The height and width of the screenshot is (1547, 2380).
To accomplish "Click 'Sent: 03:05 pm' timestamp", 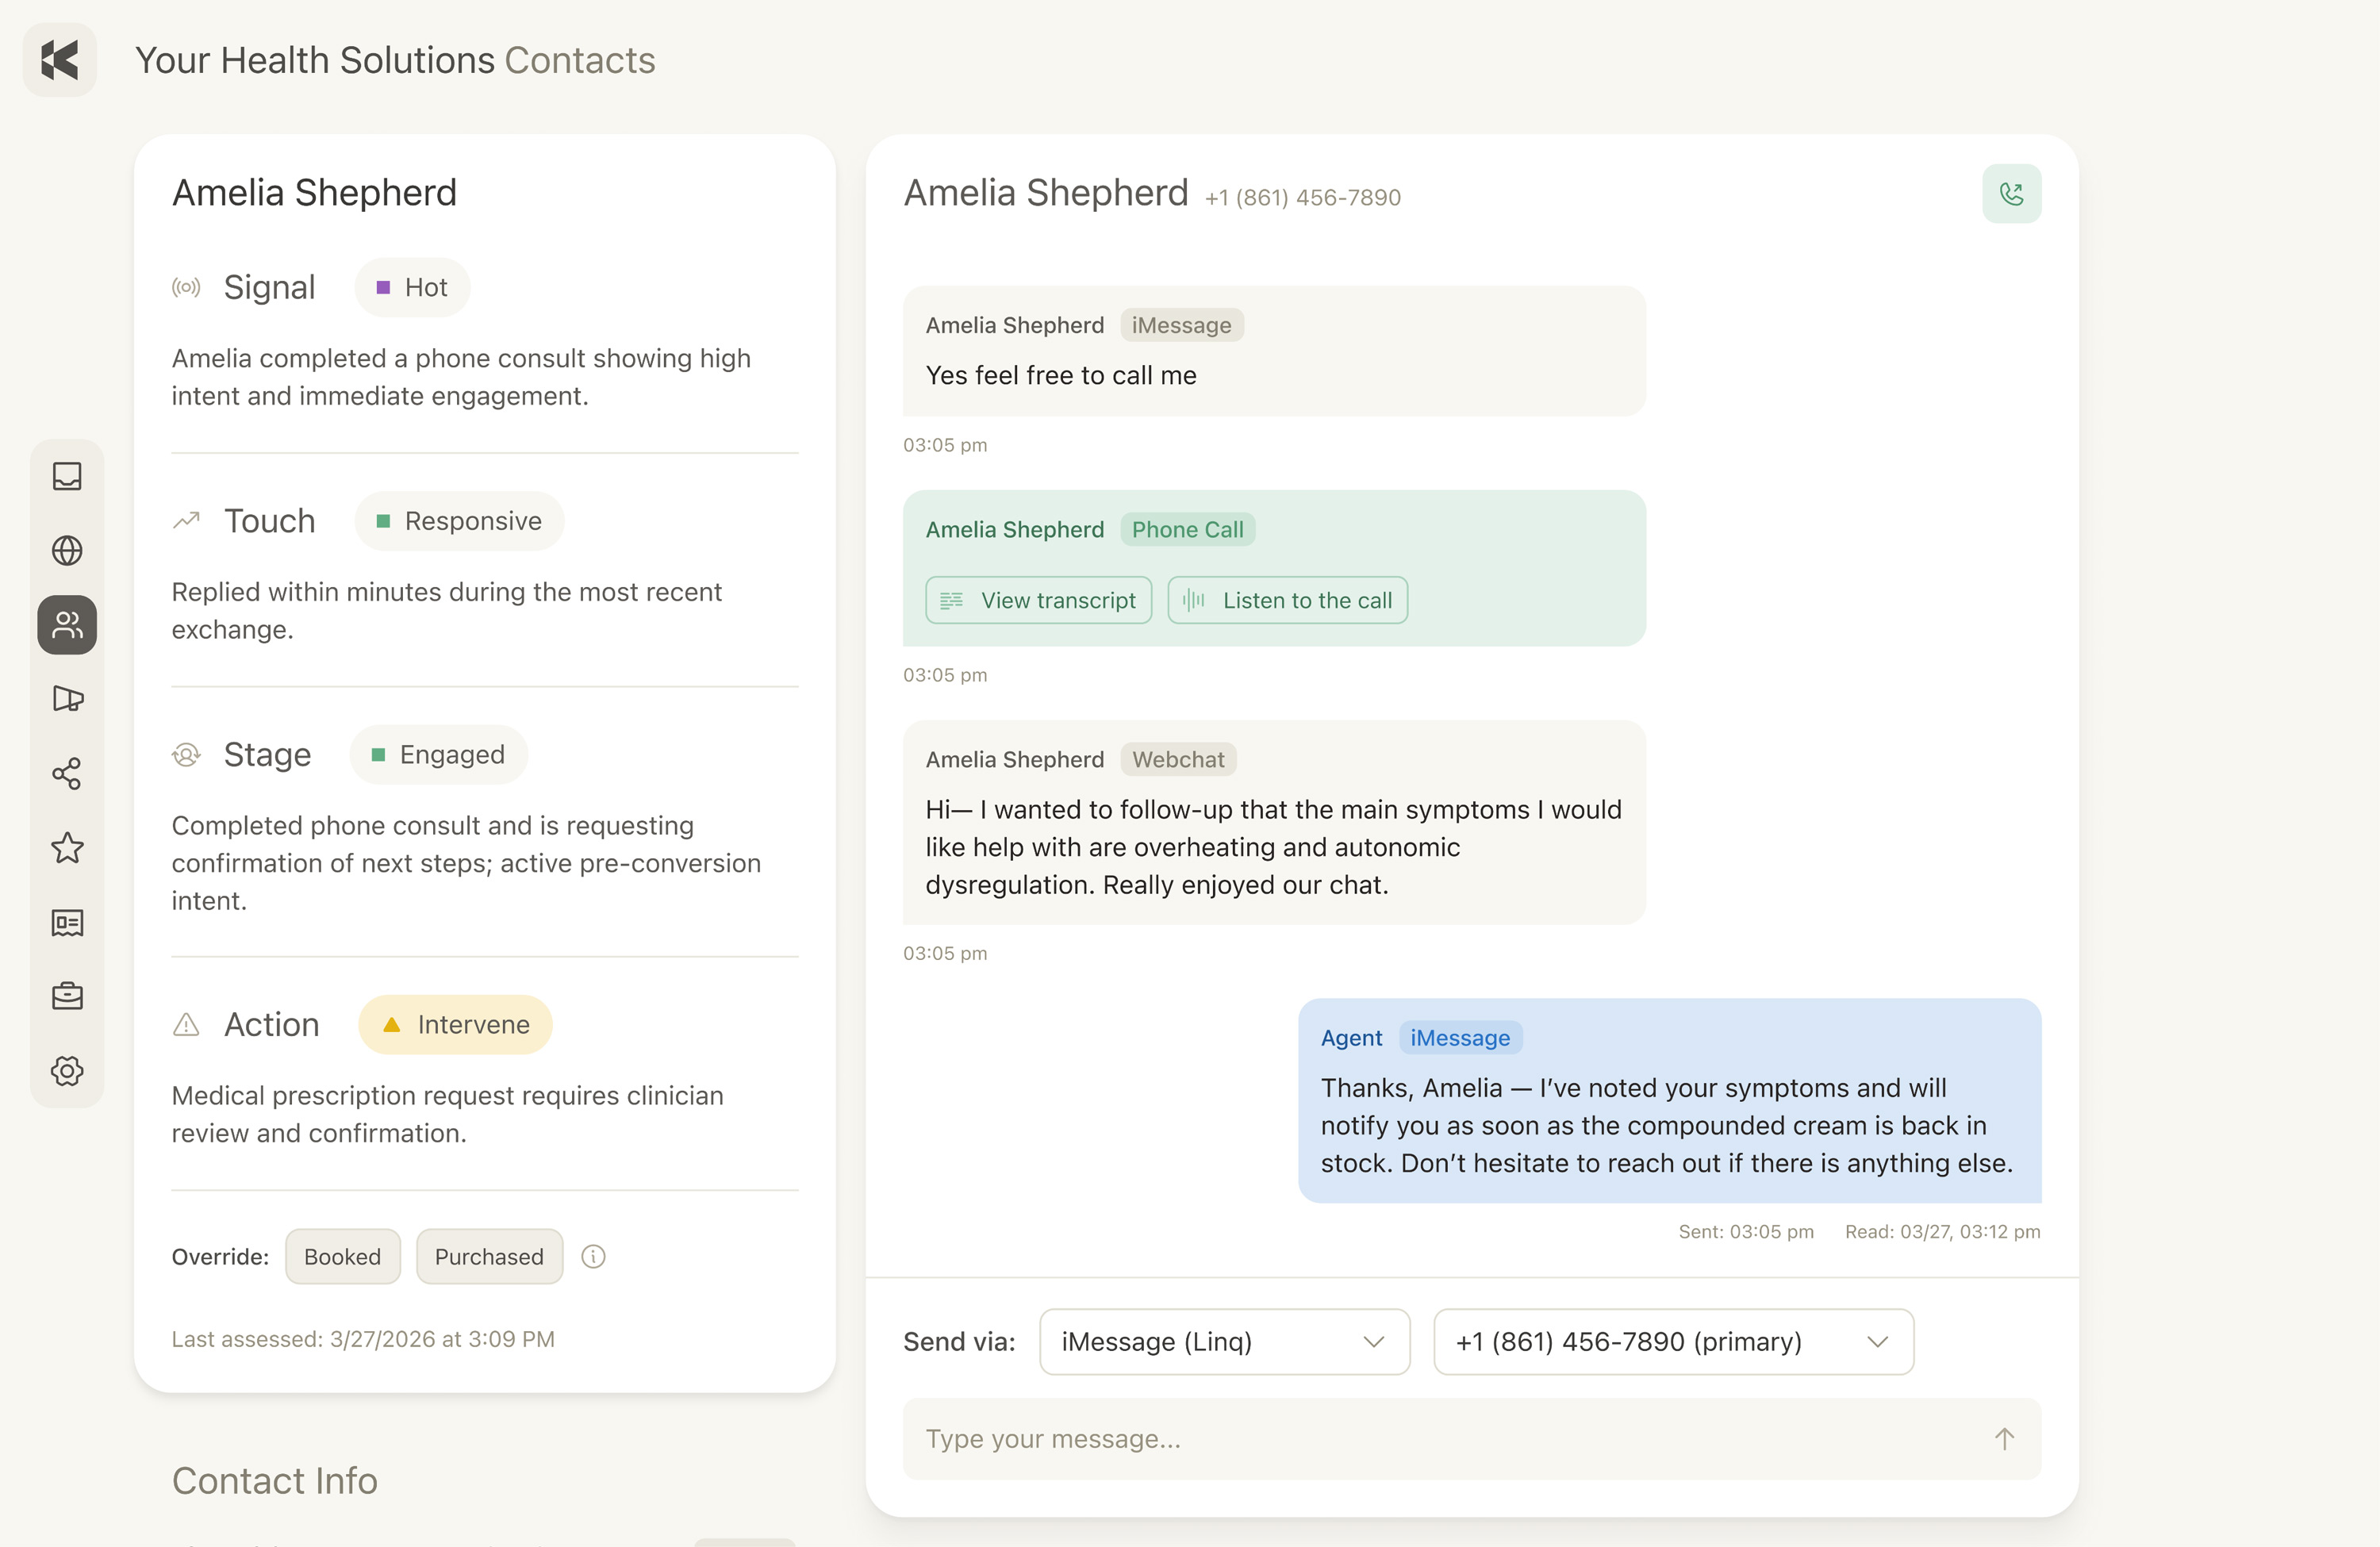I will pos(1745,1232).
